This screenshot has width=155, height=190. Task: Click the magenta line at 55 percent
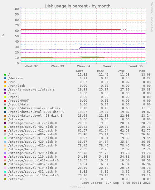pyautogui.click(x=83, y=34)
